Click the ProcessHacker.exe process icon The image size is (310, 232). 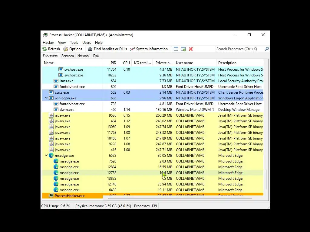(51, 195)
